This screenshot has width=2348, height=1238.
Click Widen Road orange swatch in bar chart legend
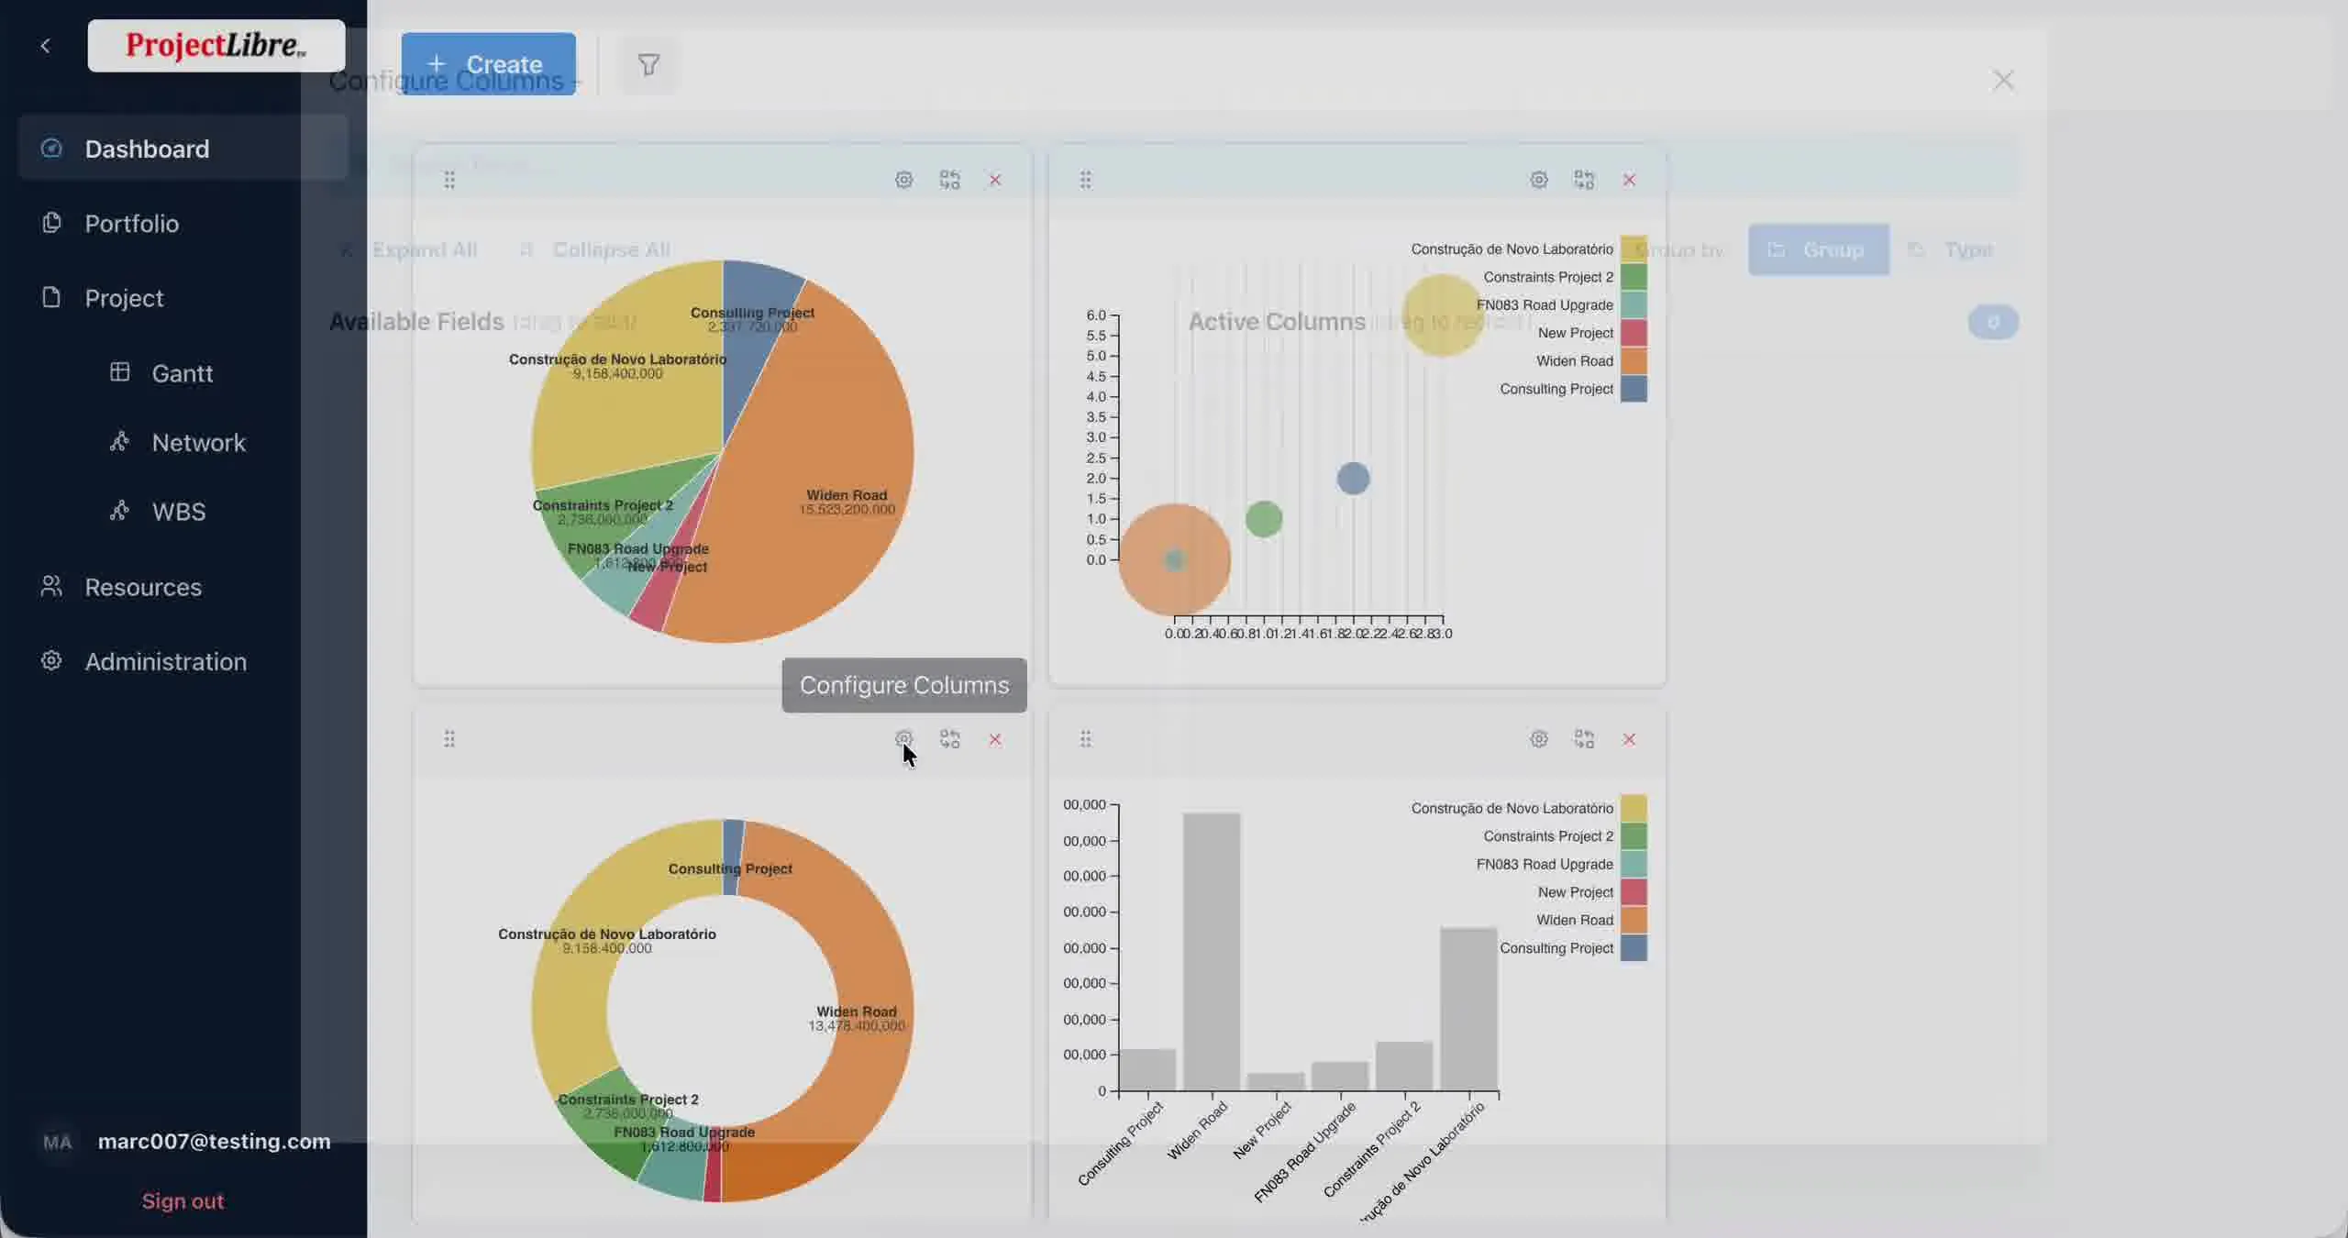pos(1634,919)
